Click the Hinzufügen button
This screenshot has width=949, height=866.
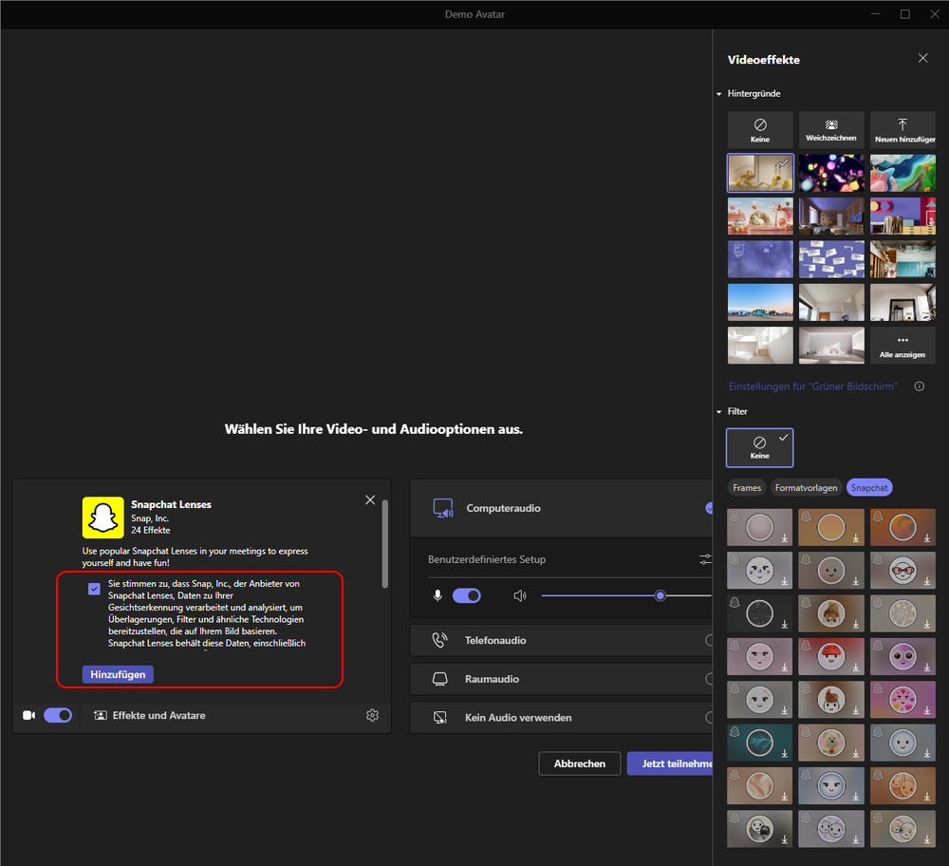tap(118, 674)
